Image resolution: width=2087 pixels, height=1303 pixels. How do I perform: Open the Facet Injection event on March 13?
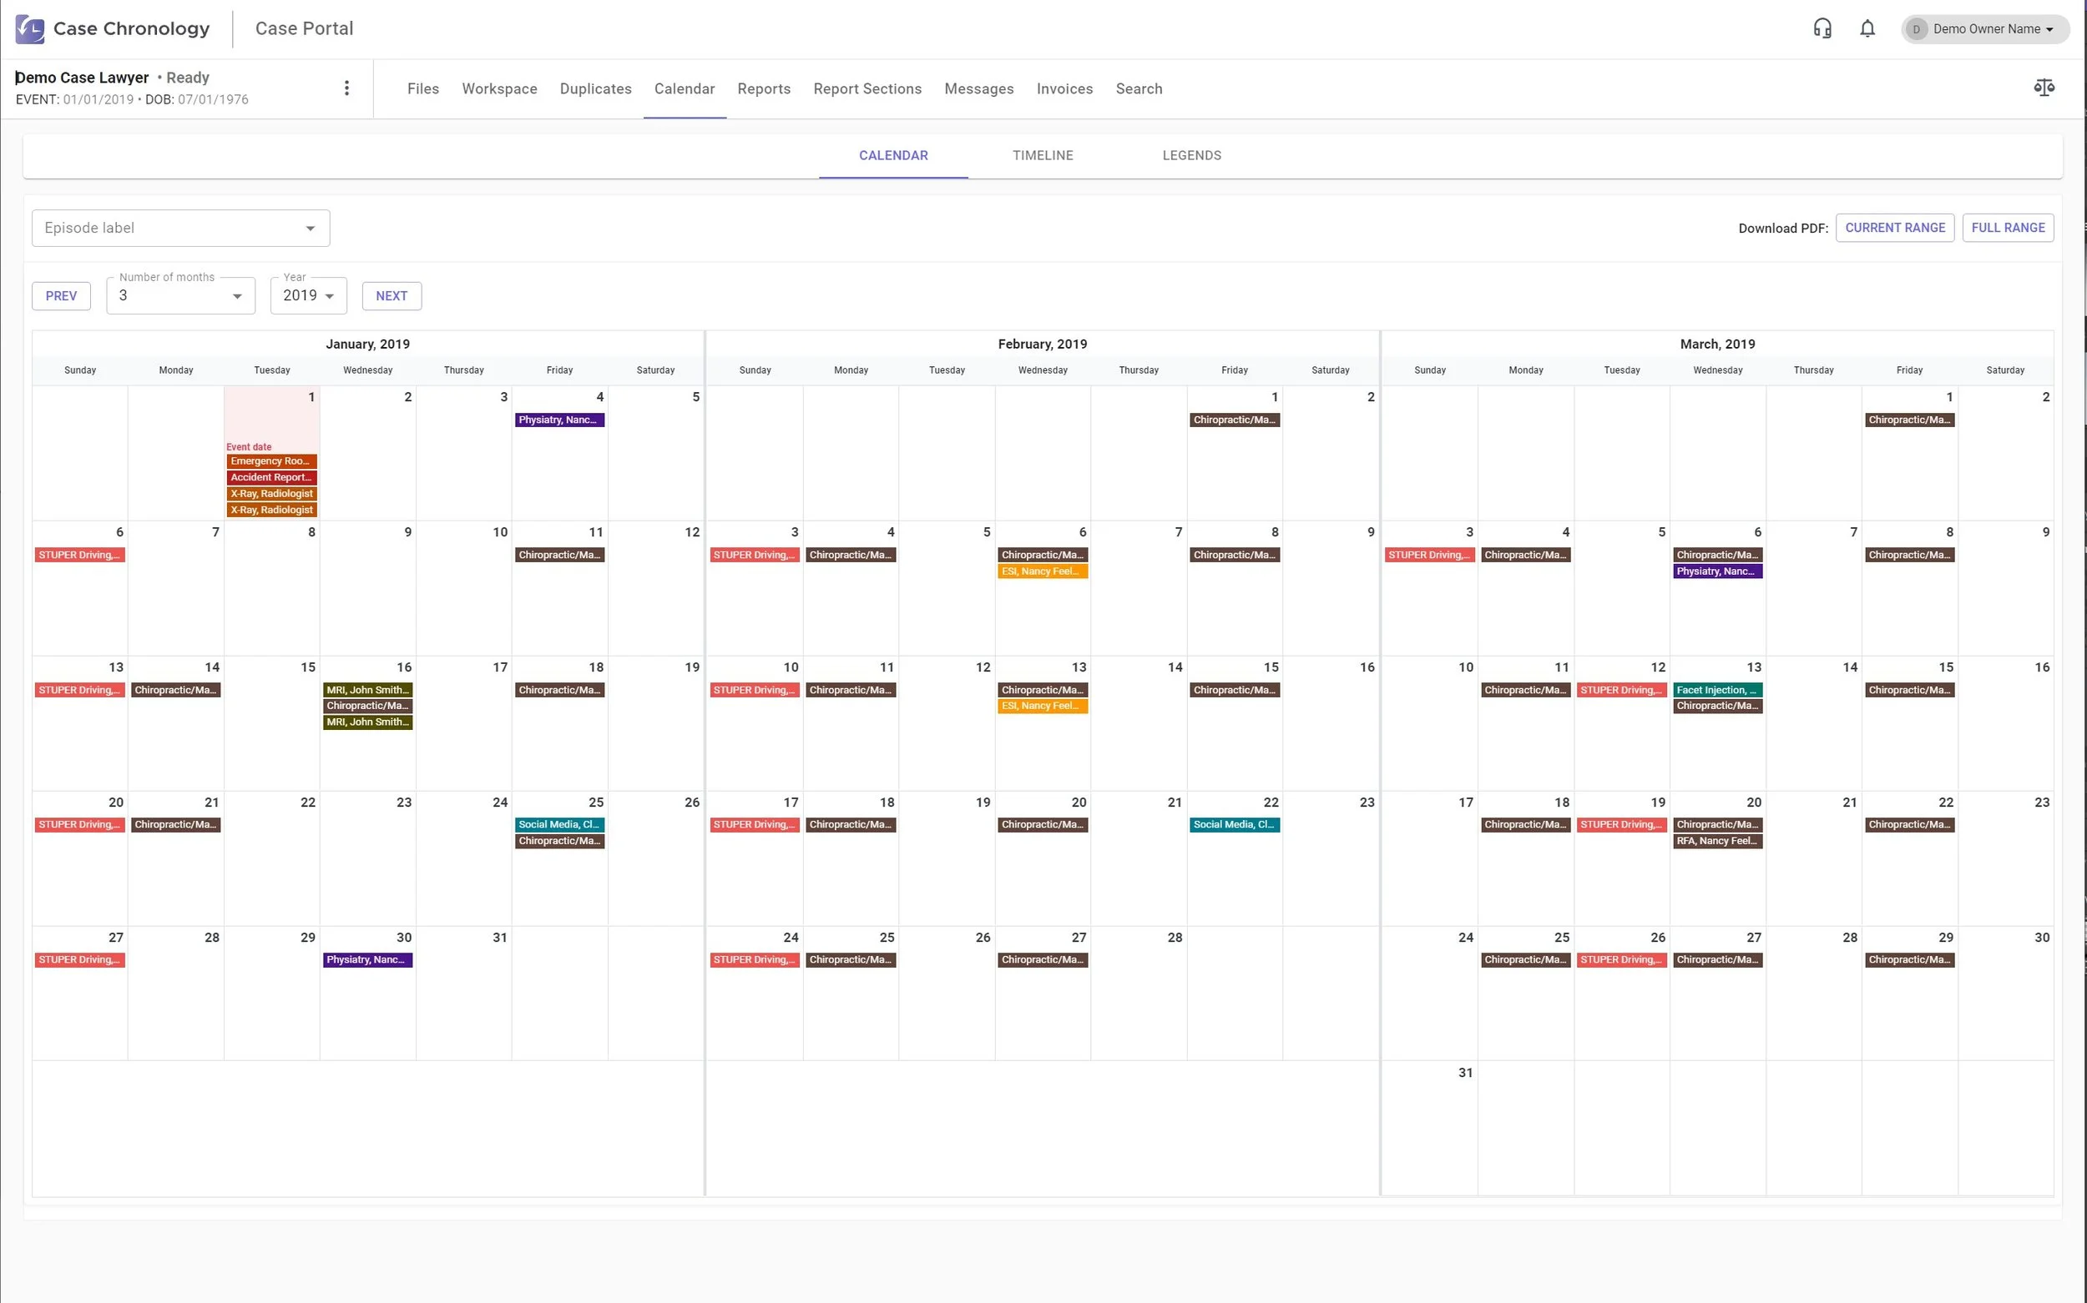point(1716,690)
